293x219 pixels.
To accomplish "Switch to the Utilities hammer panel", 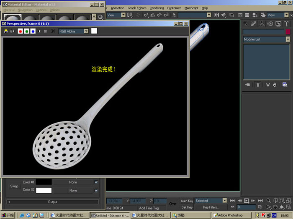I will (x=286, y=24).
